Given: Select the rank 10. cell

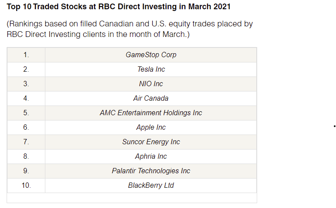Looking at the screenshot, I should pyautogui.click(x=26, y=186).
